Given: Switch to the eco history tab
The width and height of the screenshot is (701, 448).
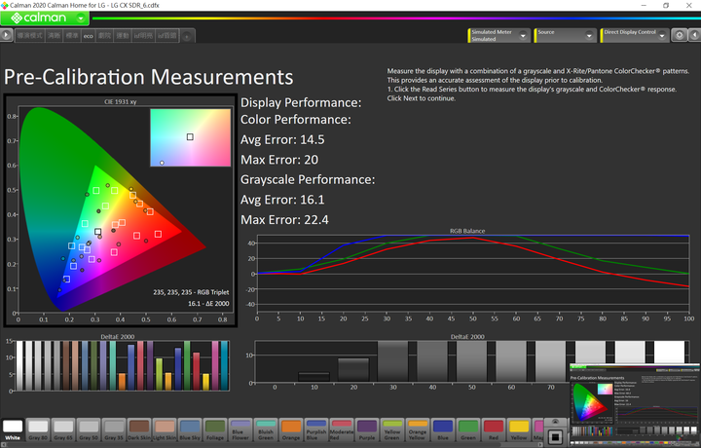Looking at the screenshot, I should tap(88, 36).
